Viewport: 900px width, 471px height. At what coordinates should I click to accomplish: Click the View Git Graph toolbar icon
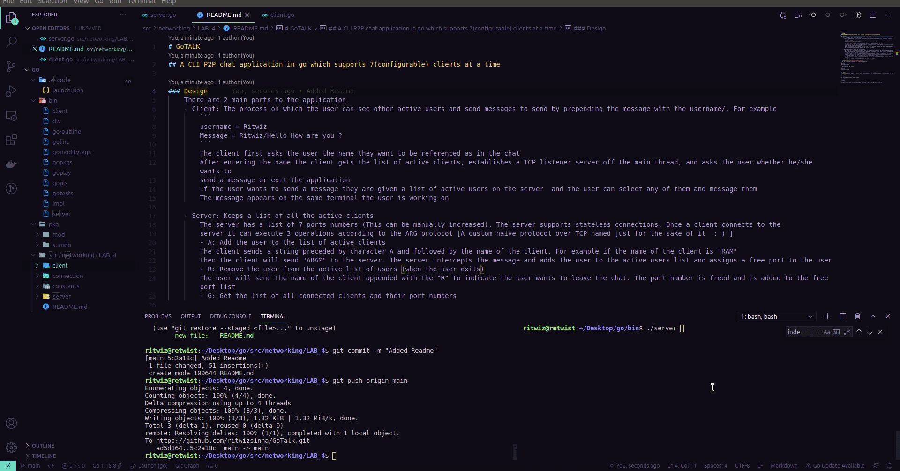click(x=858, y=15)
